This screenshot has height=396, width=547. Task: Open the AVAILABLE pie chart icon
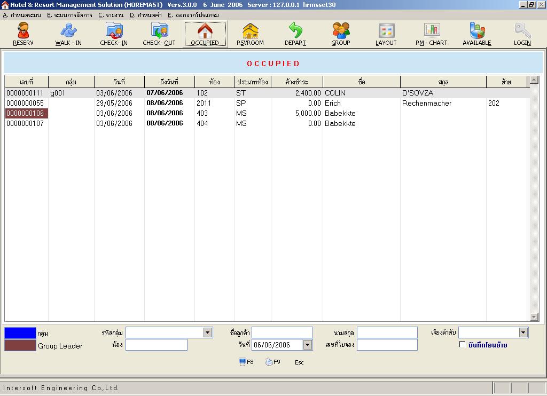click(x=477, y=34)
